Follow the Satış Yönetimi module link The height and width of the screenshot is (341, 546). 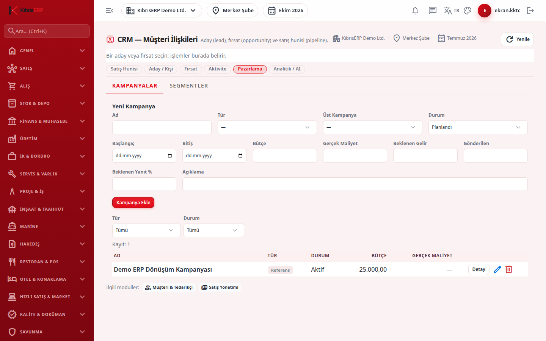[x=220, y=288]
